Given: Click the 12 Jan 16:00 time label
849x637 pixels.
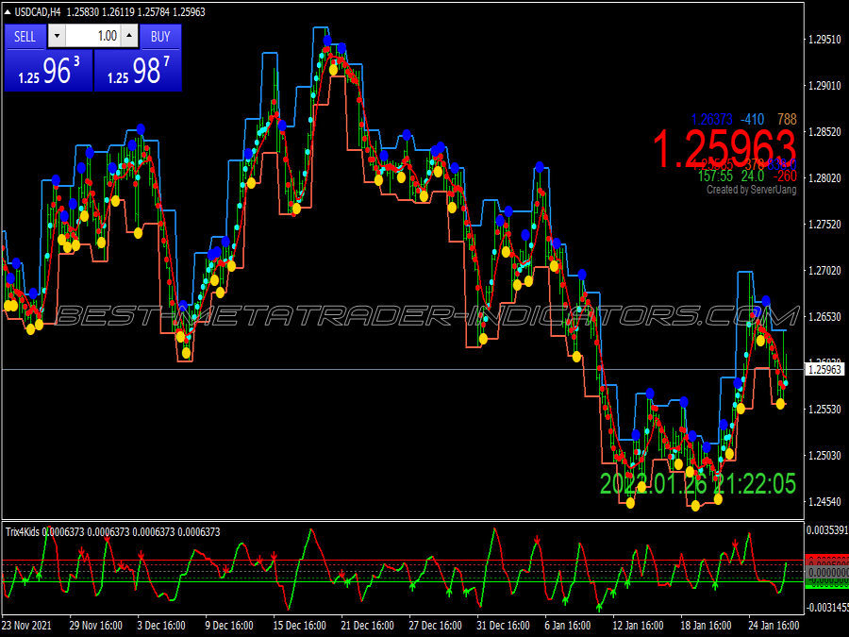Looking at the screenshot, I should coord(638,625).
